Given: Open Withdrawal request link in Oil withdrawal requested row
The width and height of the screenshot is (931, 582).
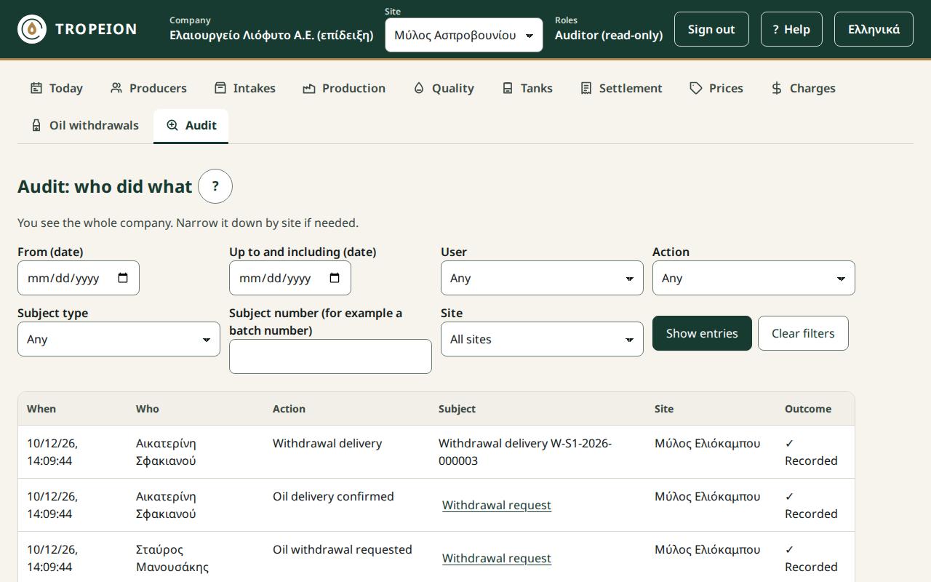Looking at the screenshot, I should (497, 558).
